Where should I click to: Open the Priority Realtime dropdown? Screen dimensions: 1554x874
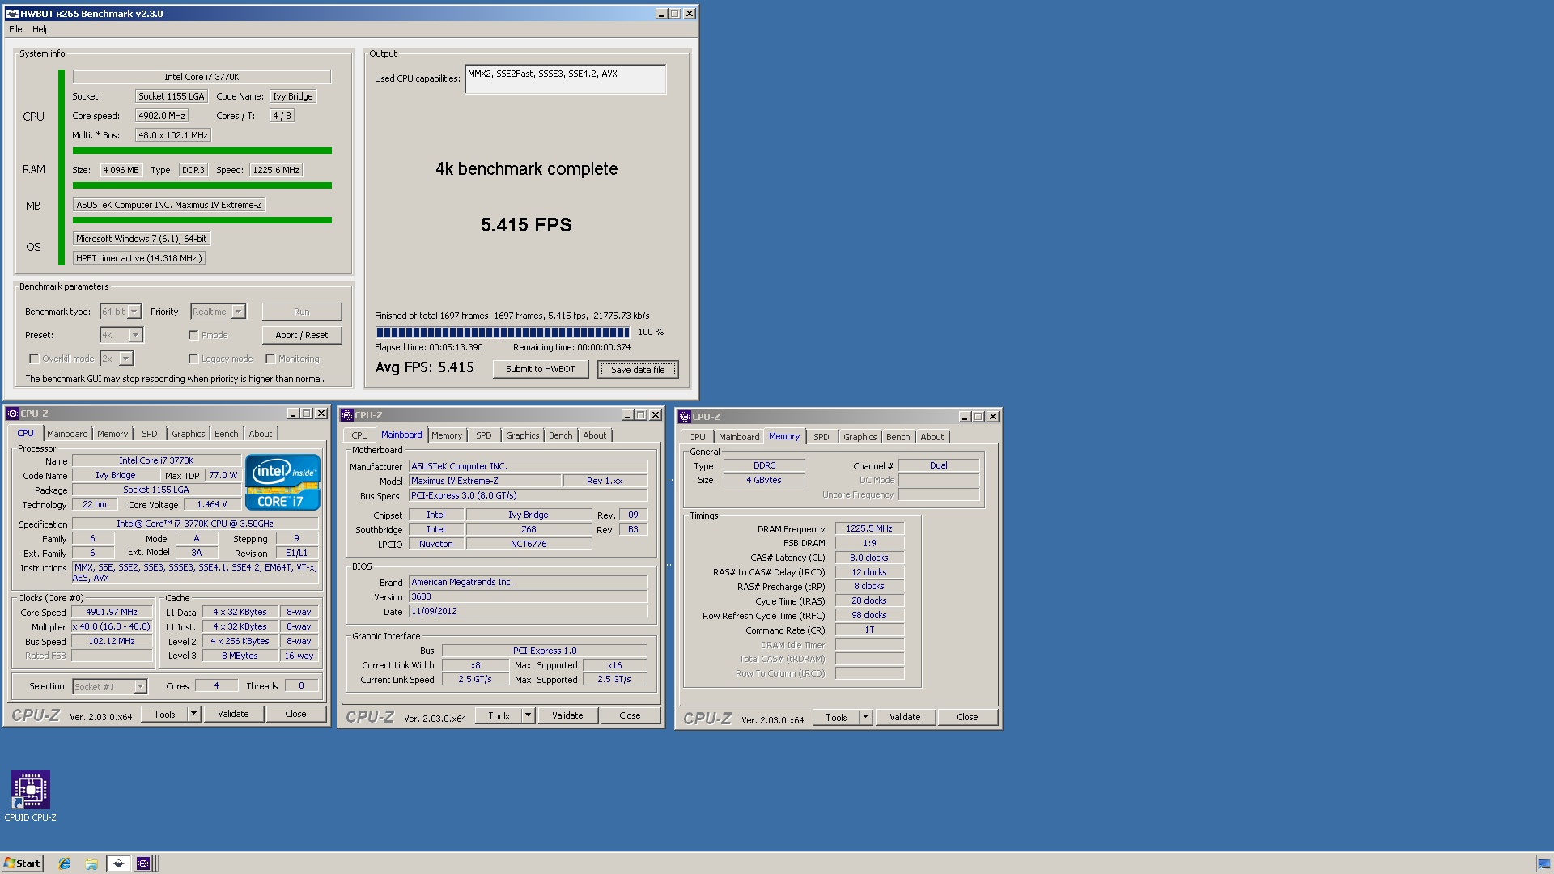click(x=238, y=312)
